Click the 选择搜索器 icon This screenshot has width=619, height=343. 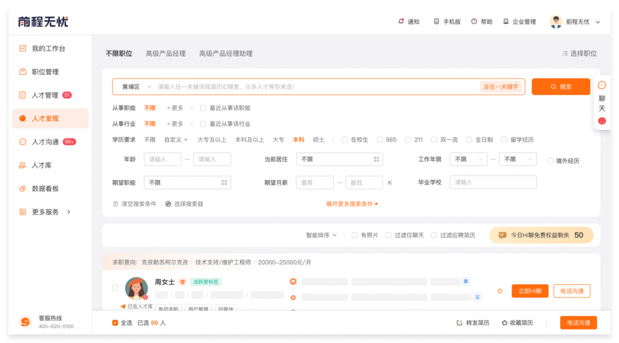pyautogui.click(x=168, y=204)
